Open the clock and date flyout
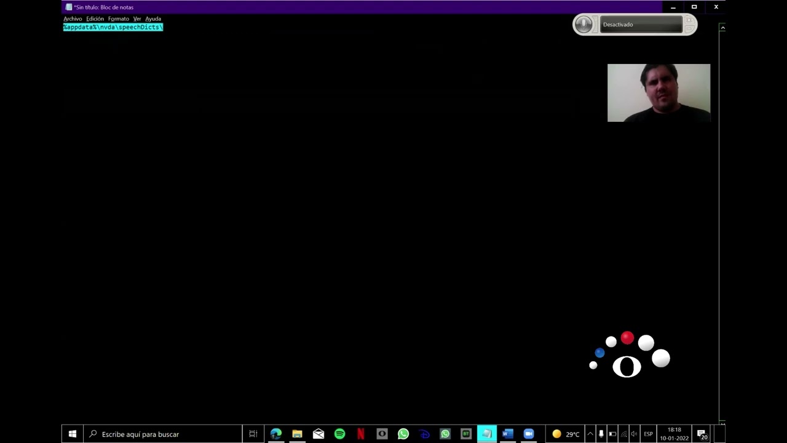The image size is (787, 443). pyautogui.click(x=674, y=434)
